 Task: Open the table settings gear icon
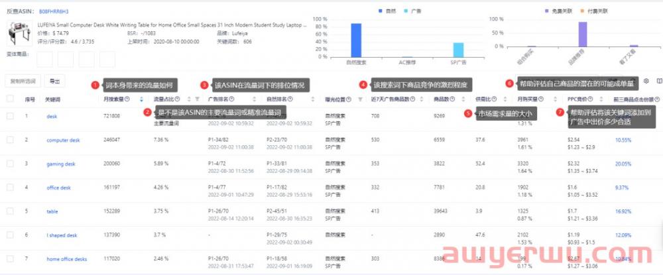(x=646, y=81)
